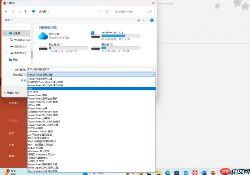The height and width of the screenshot is (175, 250).
Task: Select PowerPoint 97-2003 演示文稿 format
Action: point(92,85)
